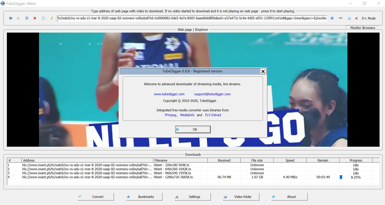Click the 1.07 GB file size value
The width and height of the screenshot is (385, 205).
(257, 177)
